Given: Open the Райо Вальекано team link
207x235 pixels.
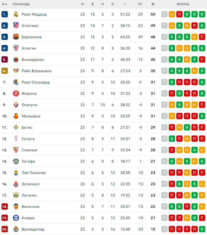Looking at the screenshot, I should tap(36, 71).
